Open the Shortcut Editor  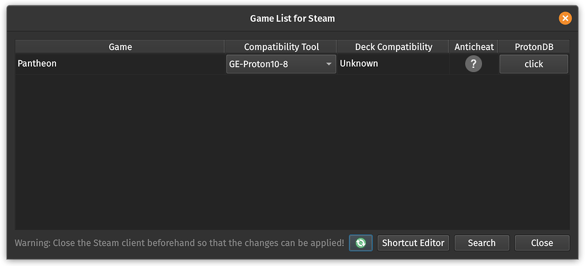[x=413, y=243]
